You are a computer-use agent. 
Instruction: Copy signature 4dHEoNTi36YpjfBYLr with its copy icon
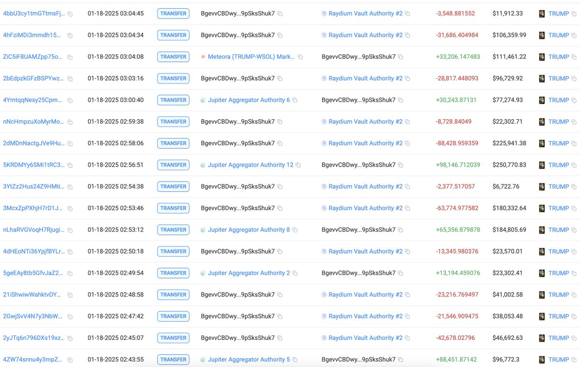point(70,252)
